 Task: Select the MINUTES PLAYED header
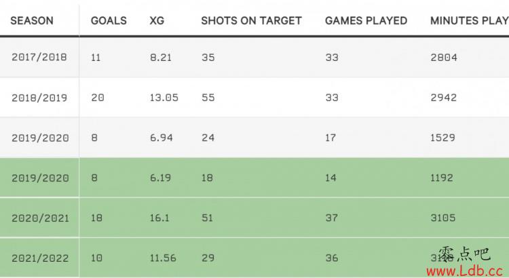470,21
